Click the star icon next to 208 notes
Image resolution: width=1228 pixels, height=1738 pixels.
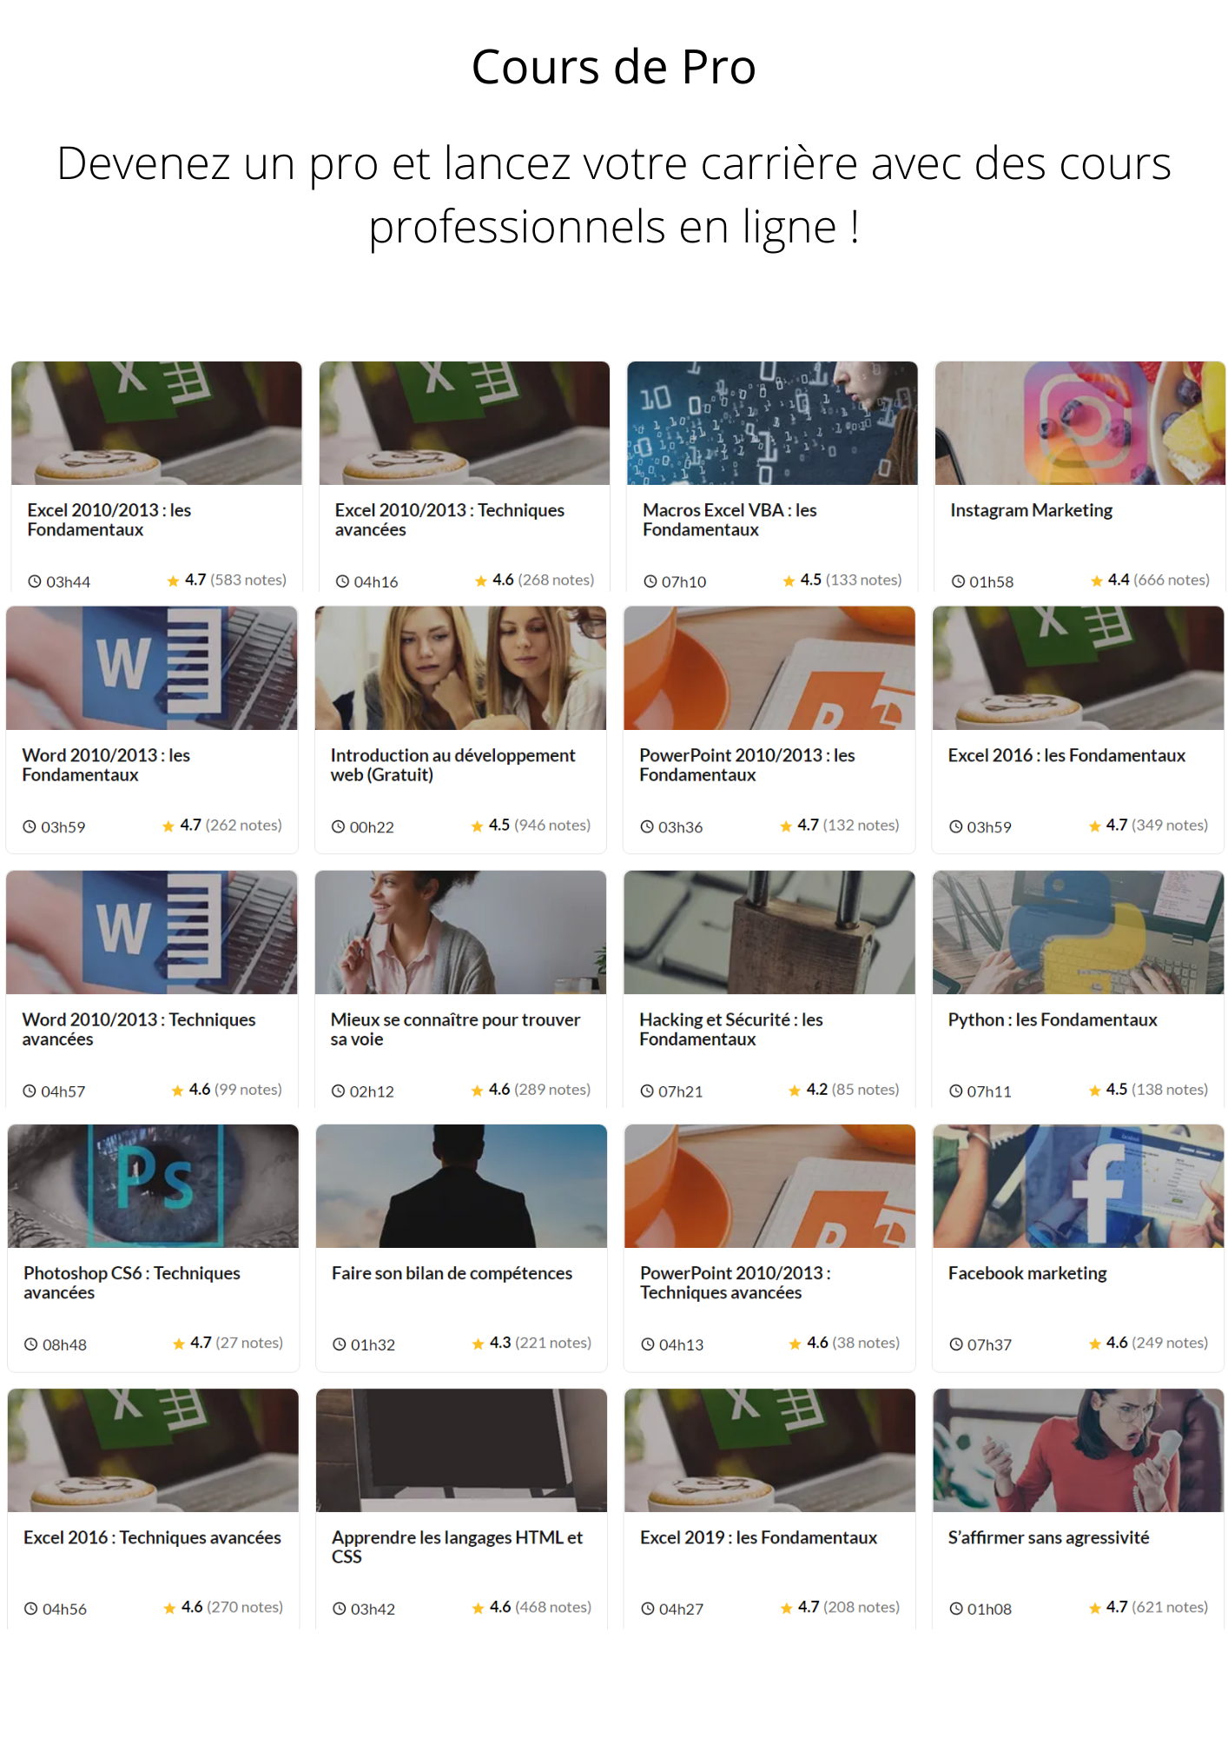[786, 1608]
